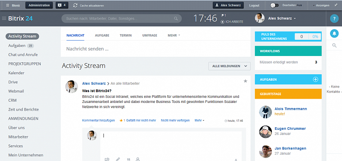This screenshot has width=342, height=161.
Task: Click the ICH ARBEITE status indicator
Action: tap(232, 22)
